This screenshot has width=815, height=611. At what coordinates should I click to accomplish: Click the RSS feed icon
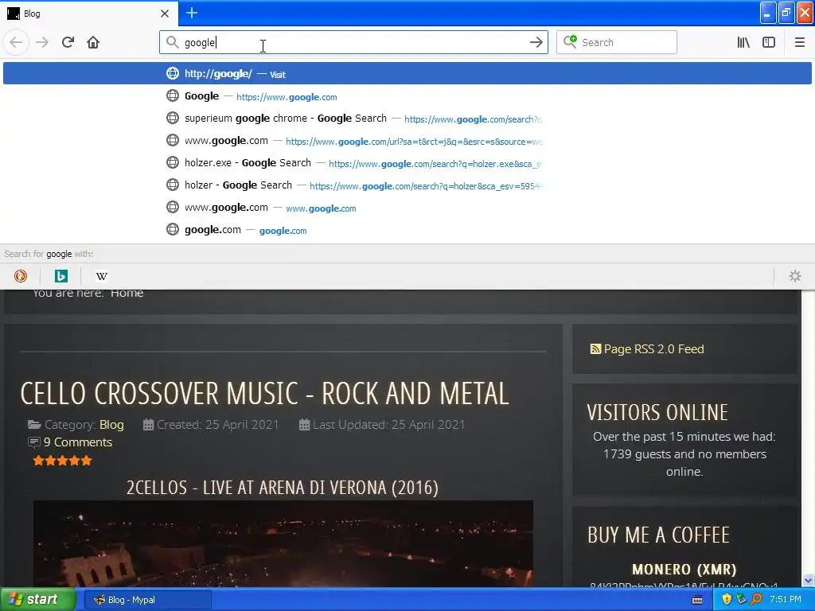(595, 349)
